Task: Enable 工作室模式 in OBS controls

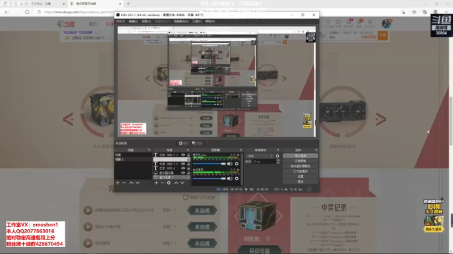Action: 301,172
